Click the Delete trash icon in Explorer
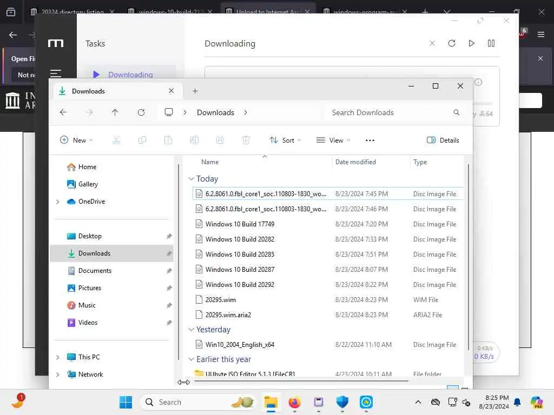 click(x=246, y=140)
